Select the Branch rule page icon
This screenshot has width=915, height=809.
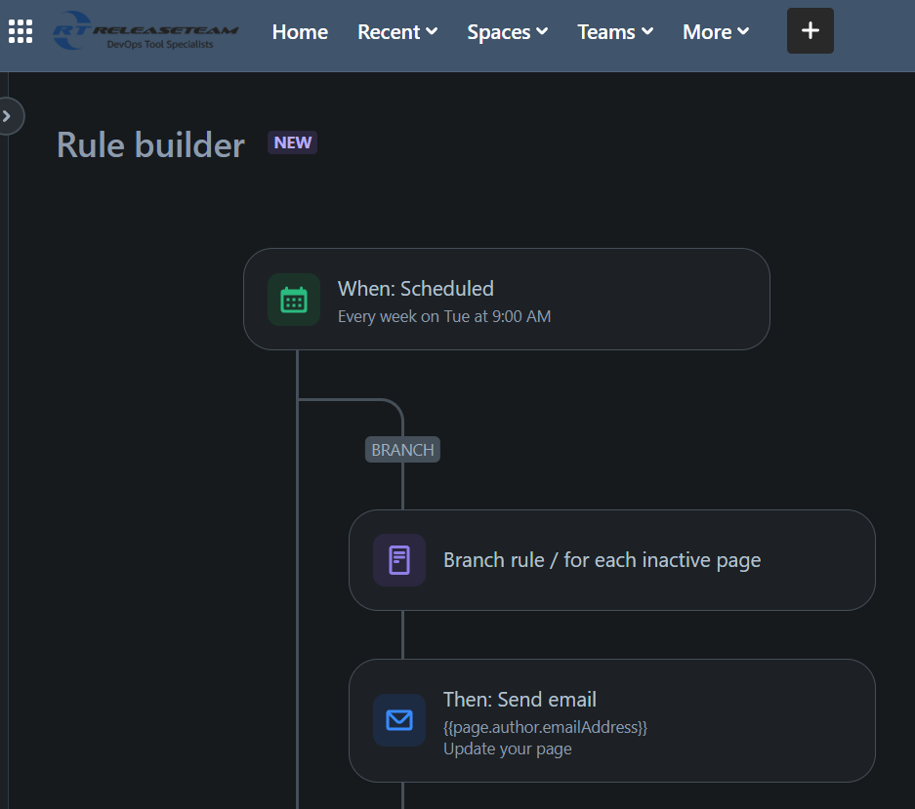[x=399, y=560]
